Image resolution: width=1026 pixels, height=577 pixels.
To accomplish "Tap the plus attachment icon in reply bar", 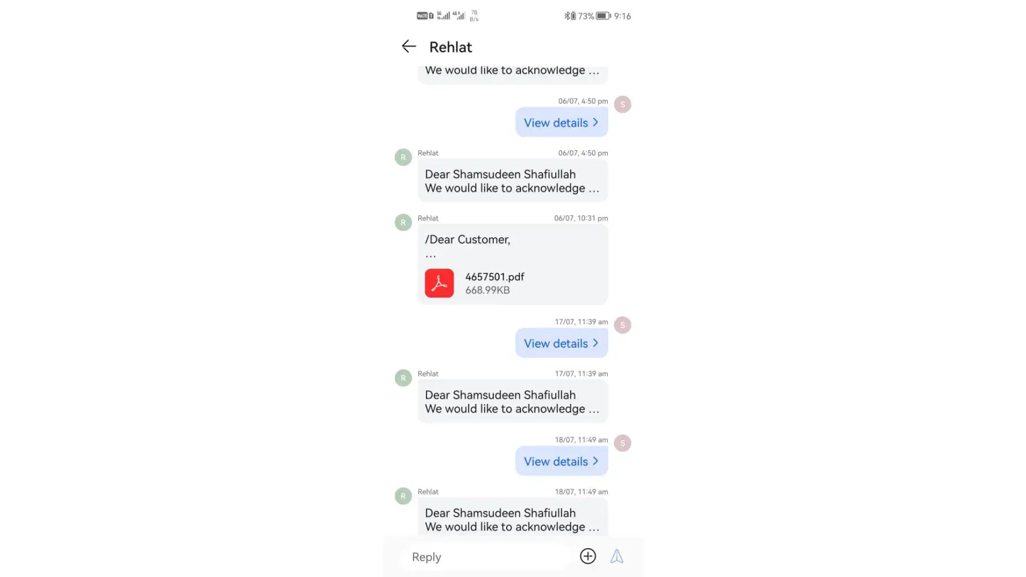I will tap(587, 556).
